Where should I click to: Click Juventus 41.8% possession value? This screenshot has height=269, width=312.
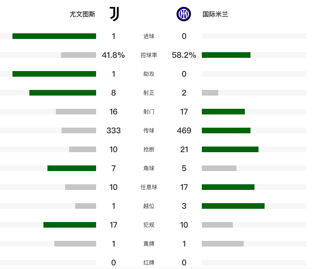(x=113, y=55)
